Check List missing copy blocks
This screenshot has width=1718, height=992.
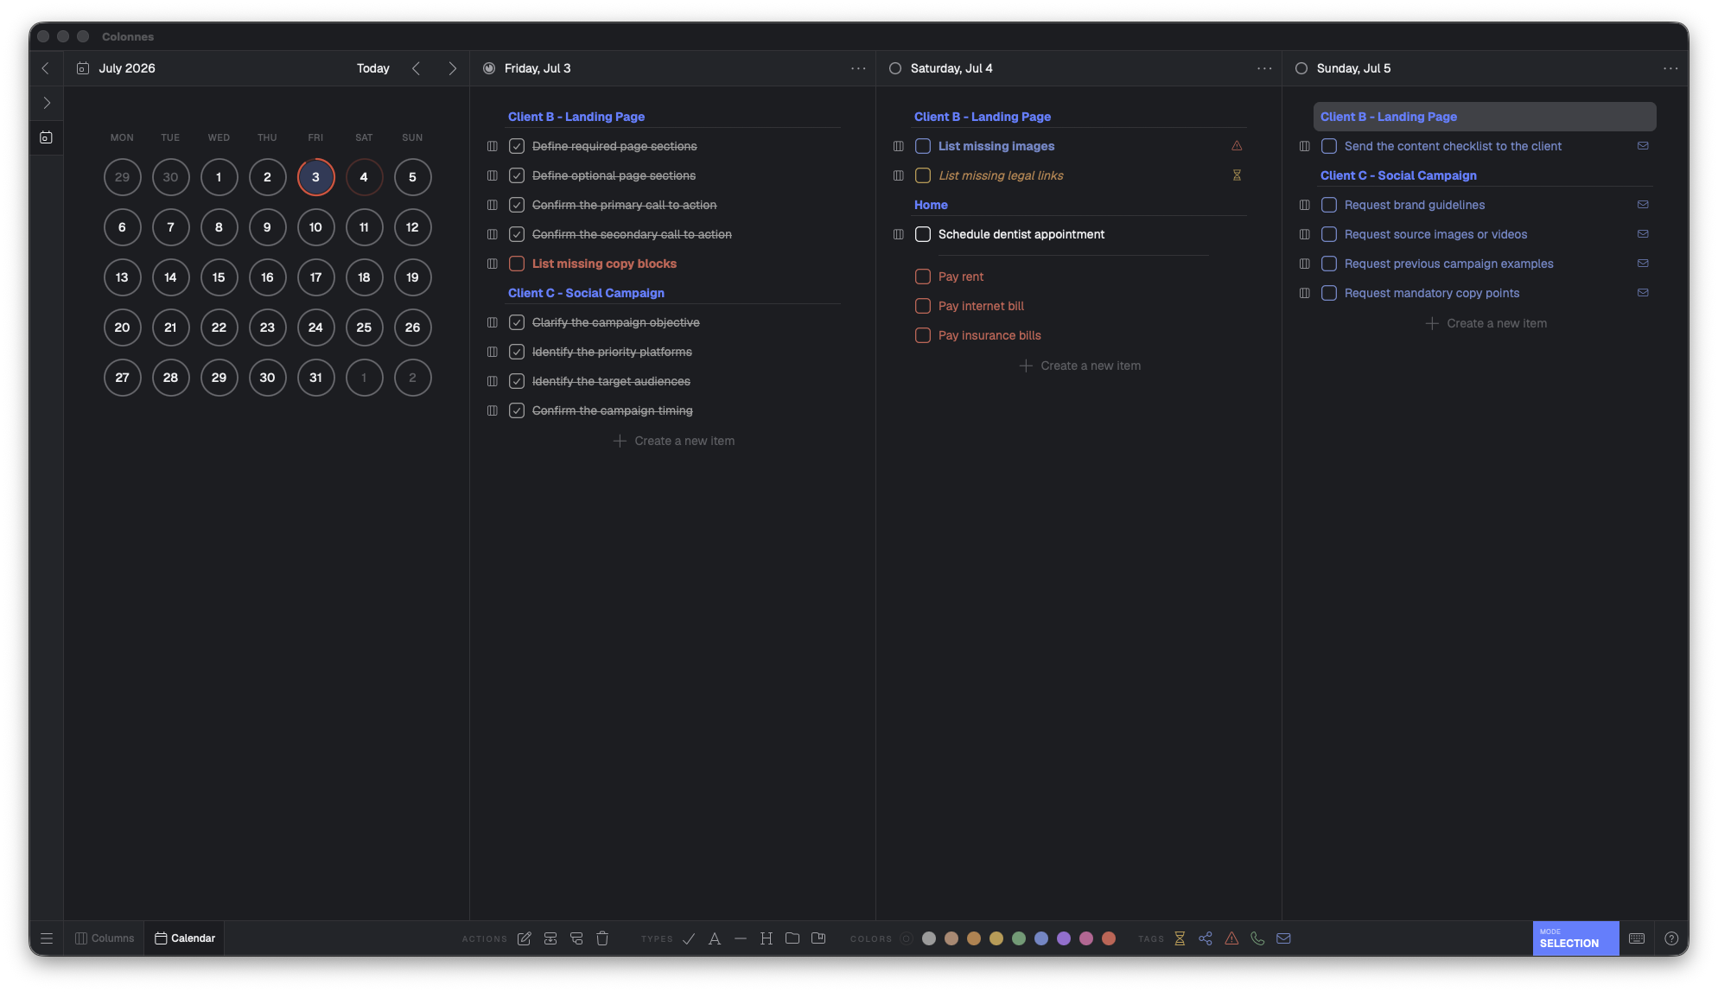tap(517, 264)
